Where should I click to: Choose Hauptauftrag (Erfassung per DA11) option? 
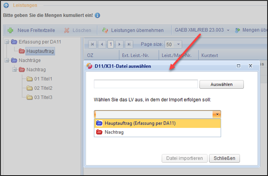(x=140, y=123)
